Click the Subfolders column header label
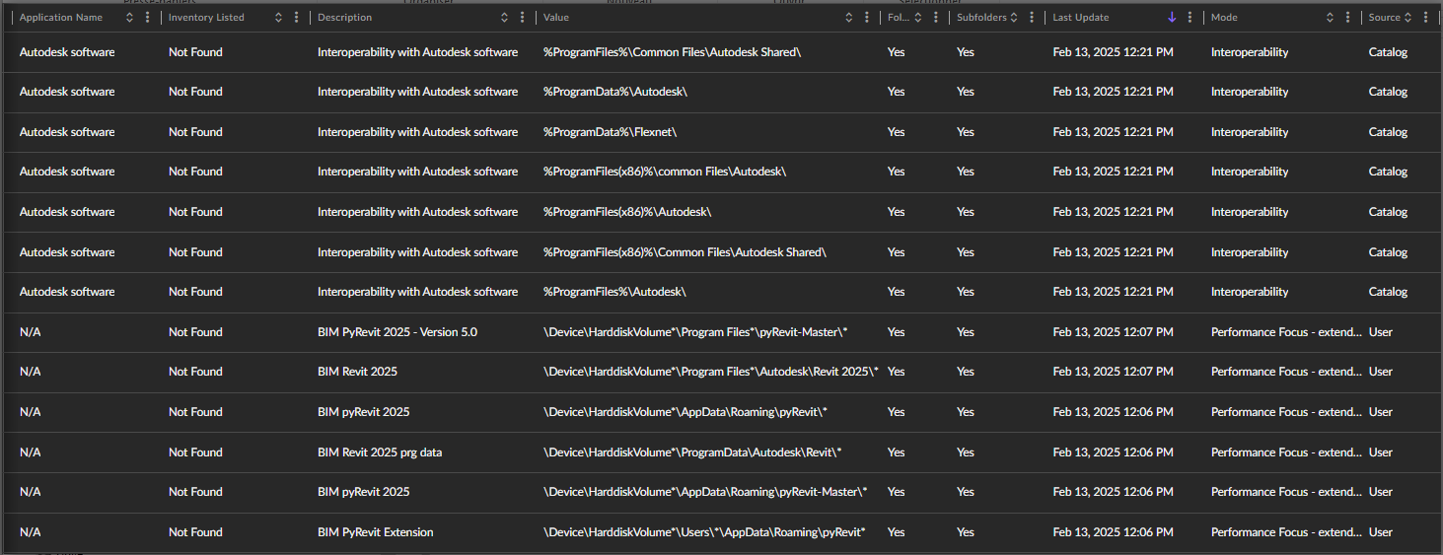 pyautogui.click(x=980, y=18)
